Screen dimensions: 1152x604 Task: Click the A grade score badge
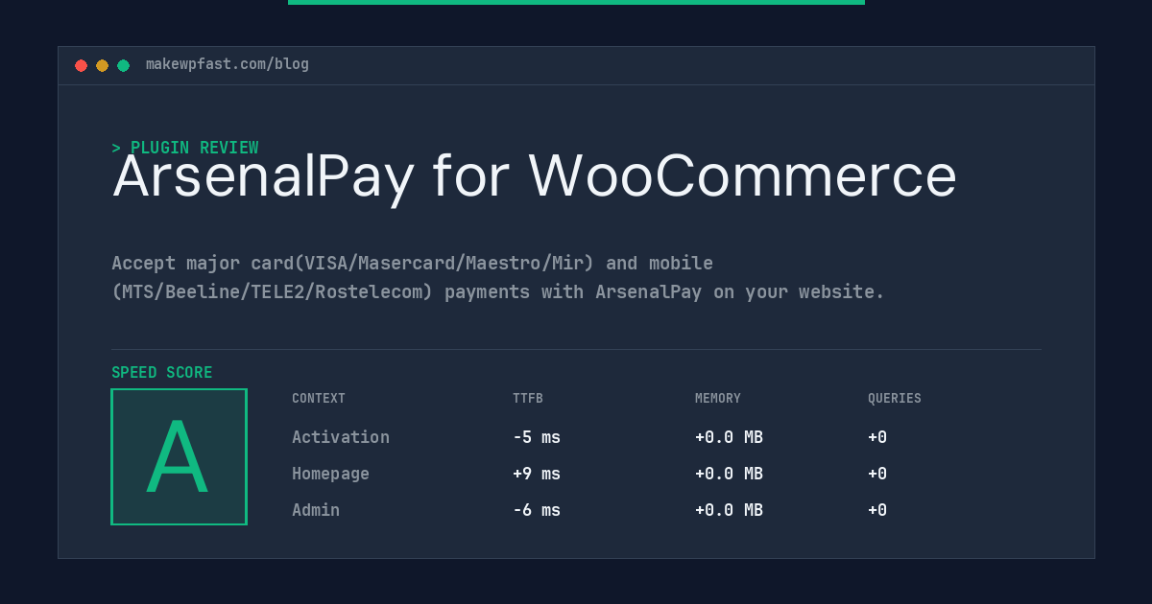[179, 456]
